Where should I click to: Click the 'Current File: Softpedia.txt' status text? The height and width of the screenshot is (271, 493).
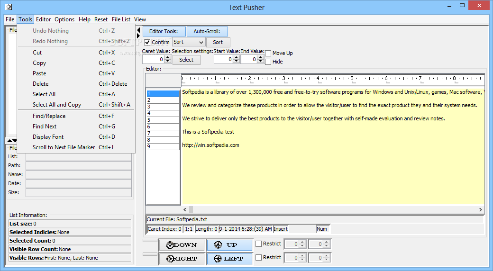177,219
